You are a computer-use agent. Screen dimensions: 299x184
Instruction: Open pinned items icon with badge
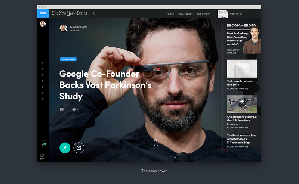coord(43,145)
